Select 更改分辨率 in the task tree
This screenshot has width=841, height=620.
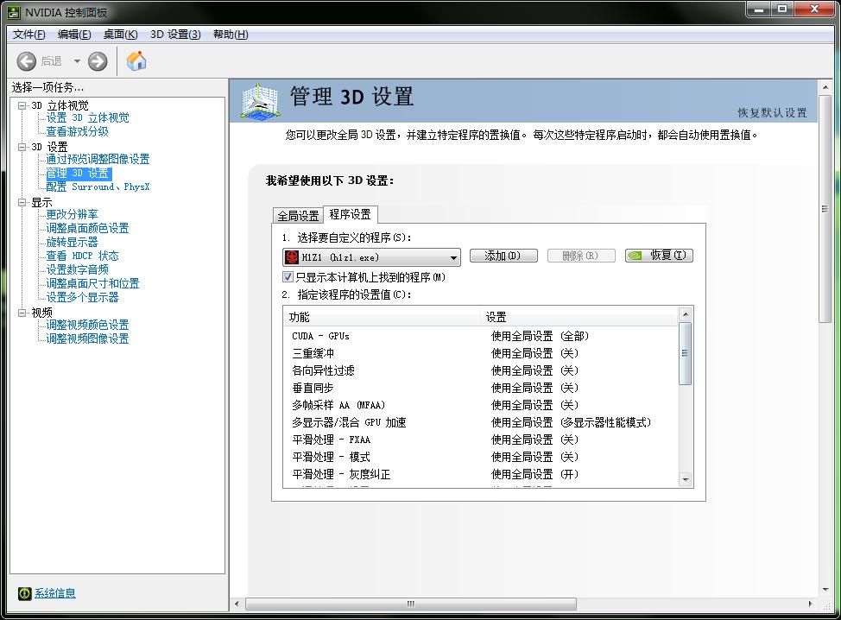(x=72, y=214)
